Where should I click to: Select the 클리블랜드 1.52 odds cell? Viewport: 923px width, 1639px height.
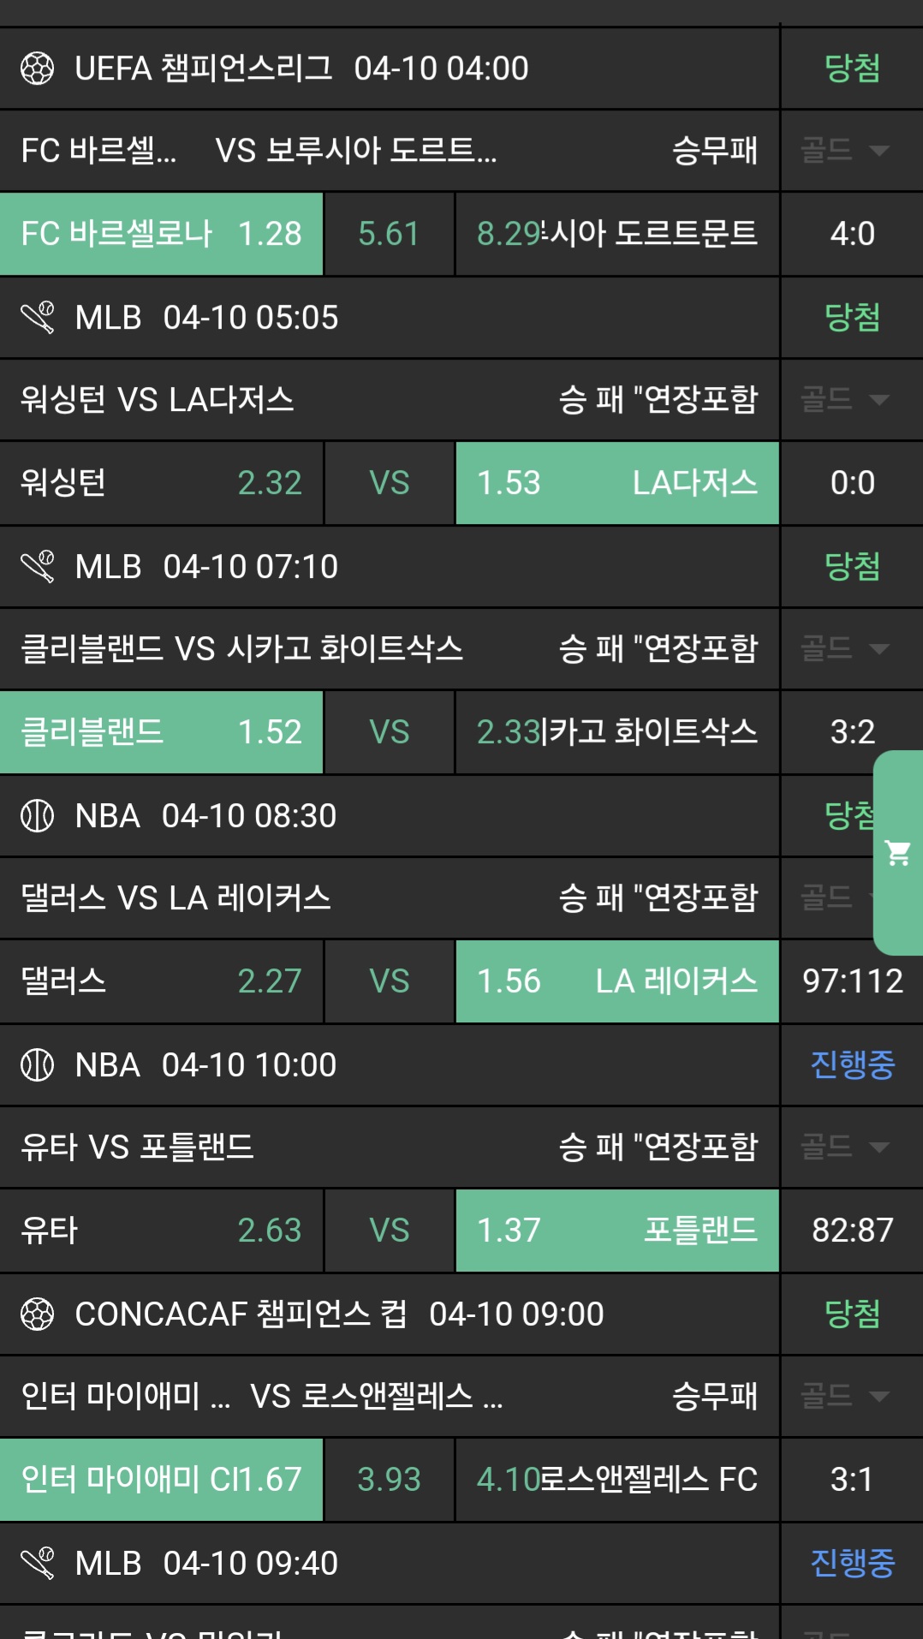tap(161, 732)
